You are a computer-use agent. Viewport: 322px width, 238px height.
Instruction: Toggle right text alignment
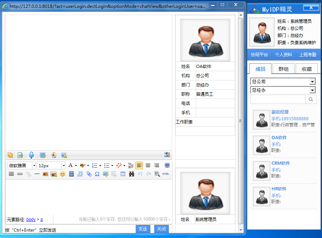click(x=157, y=165)
